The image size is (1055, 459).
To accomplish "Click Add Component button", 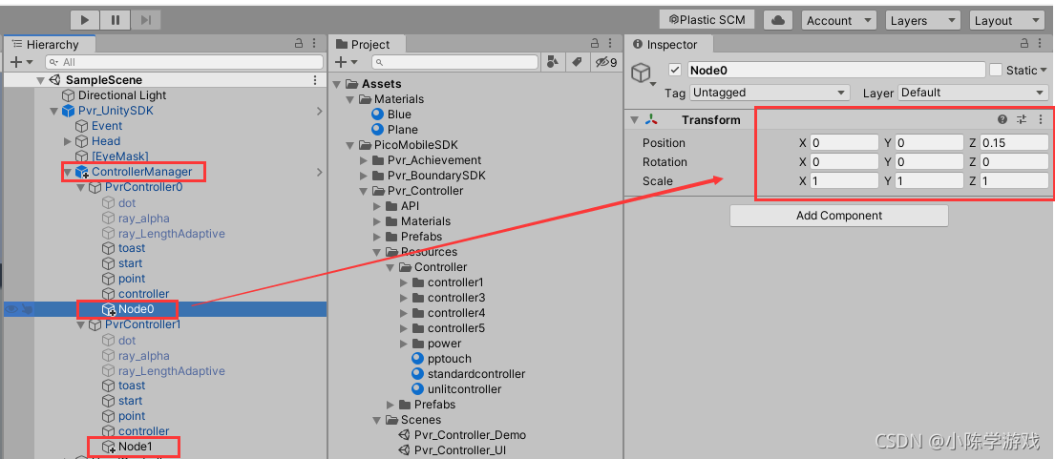I will click(839, 216).
